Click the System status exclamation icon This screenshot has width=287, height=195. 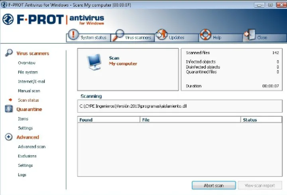(x=73, y=35)
